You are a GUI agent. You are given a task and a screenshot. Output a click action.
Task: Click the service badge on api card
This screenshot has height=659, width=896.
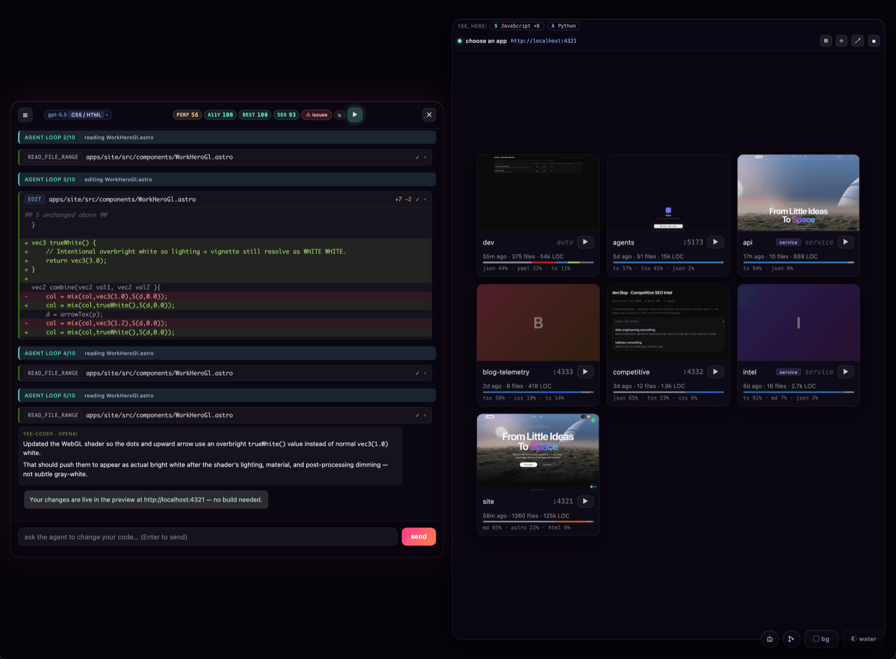click(788, 242)
